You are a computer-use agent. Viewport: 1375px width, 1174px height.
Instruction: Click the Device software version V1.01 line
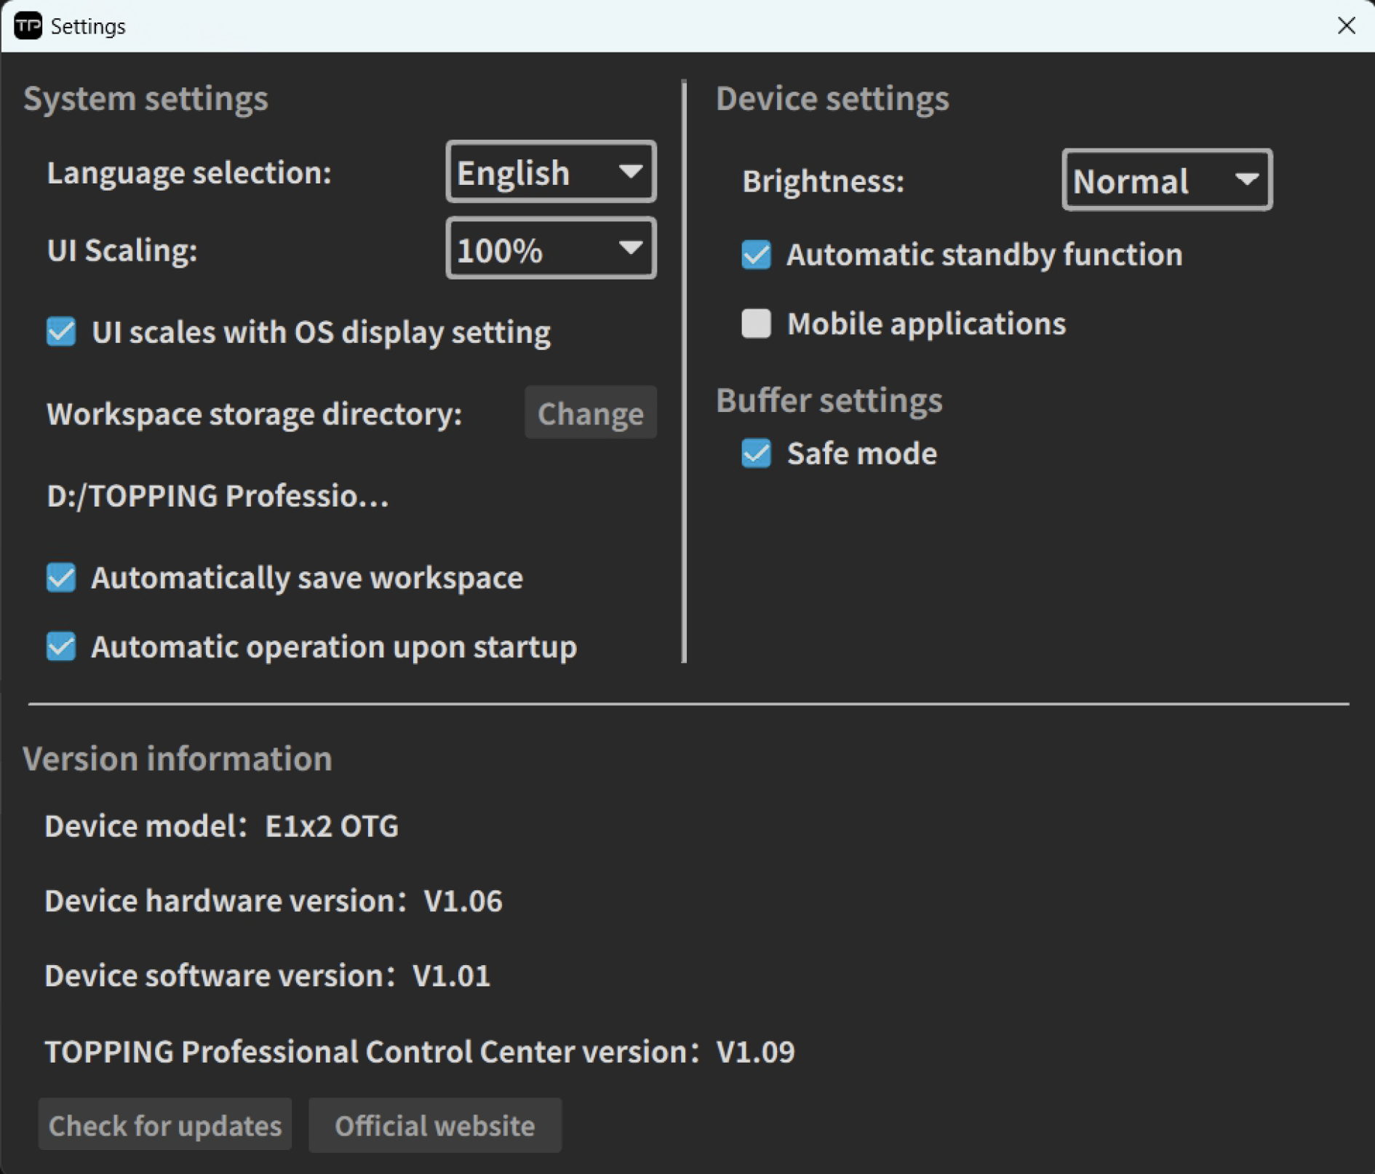pos(267,976)
